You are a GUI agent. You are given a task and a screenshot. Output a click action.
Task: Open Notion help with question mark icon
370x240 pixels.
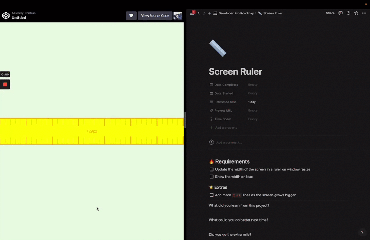(362, 232)
